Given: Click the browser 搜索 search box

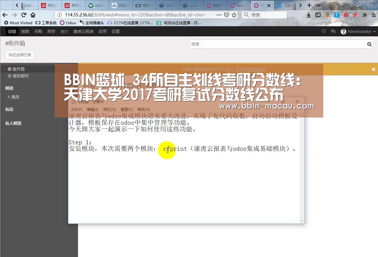Looking at the screenshot, I should point(264,15).
